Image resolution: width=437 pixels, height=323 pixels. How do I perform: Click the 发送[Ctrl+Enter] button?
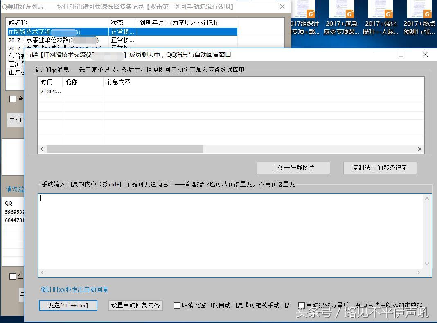click(x=68, y=305)
